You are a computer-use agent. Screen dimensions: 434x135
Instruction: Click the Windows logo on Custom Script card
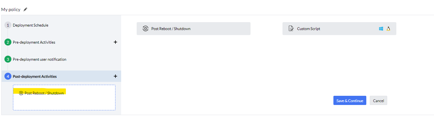tap(381, 29)
